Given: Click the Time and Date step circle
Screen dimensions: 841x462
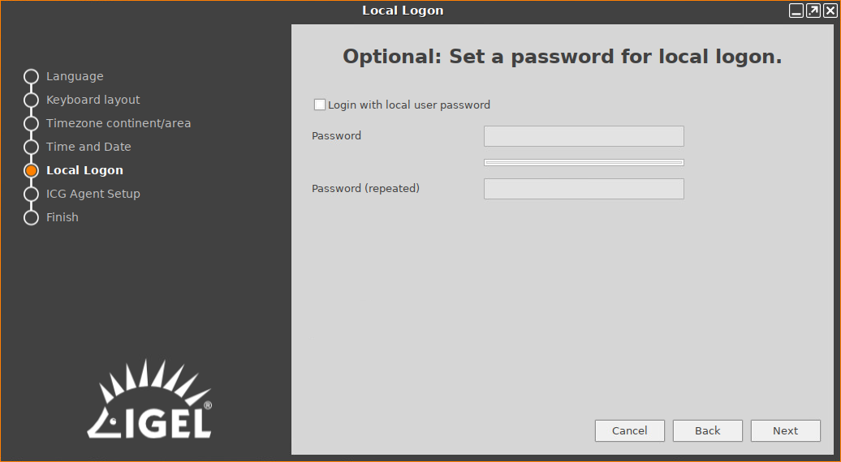Looking at the screenshot, I should pos(31,147).
